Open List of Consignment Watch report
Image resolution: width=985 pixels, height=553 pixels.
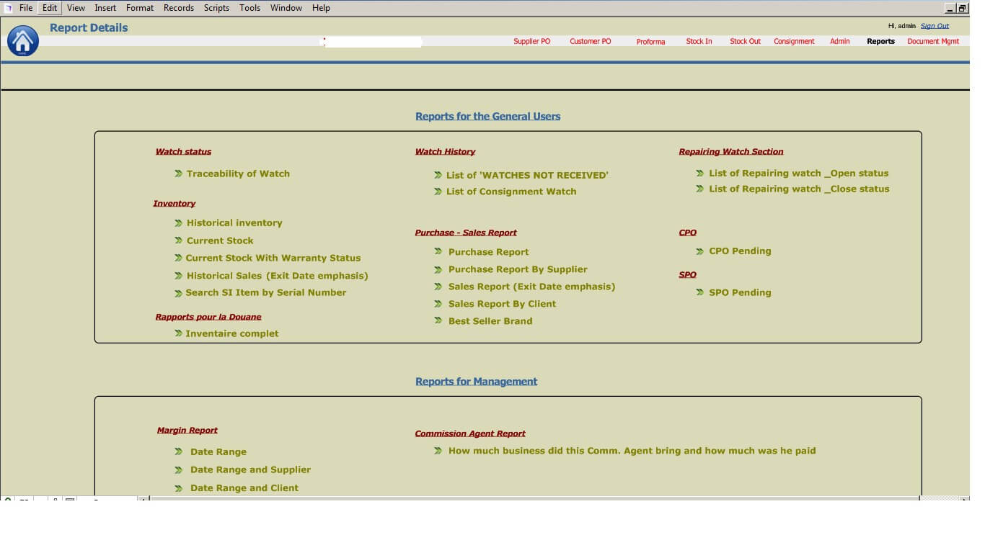pos(511,192)
